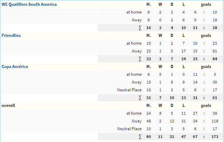Click the goals header in Friendlies section
224x142 pixels.
click(206, 35)
